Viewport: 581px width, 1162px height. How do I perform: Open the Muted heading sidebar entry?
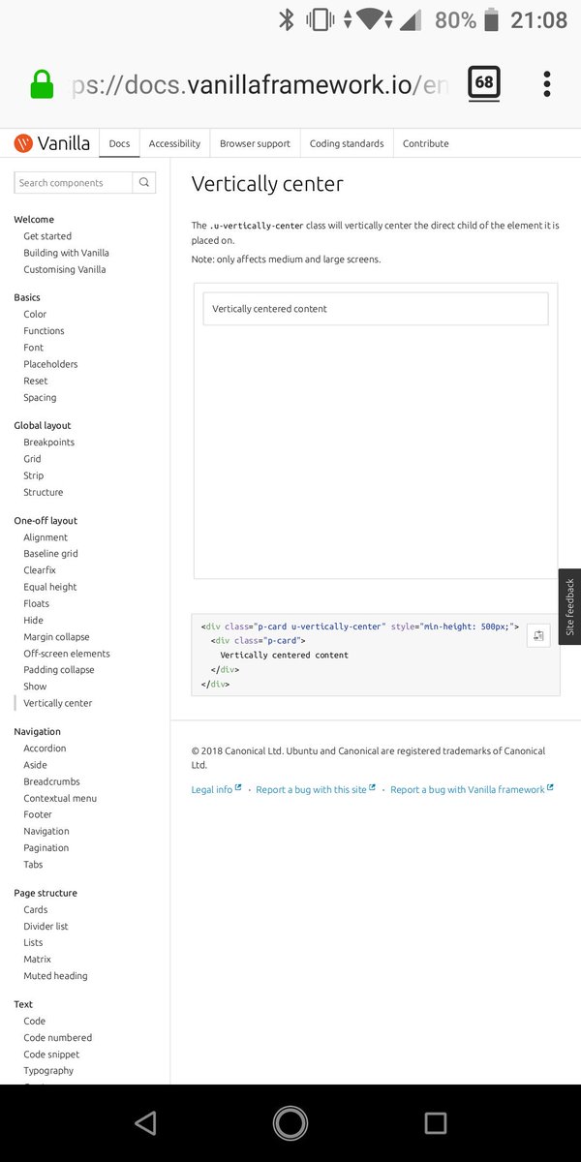click(x=55, y=976)
